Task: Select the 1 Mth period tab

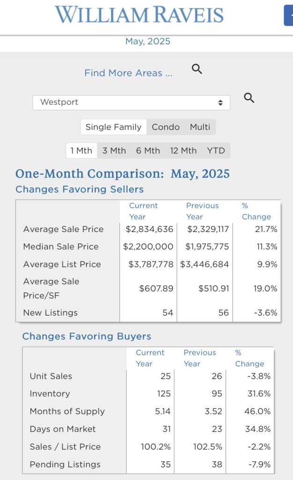Action: 81,150
